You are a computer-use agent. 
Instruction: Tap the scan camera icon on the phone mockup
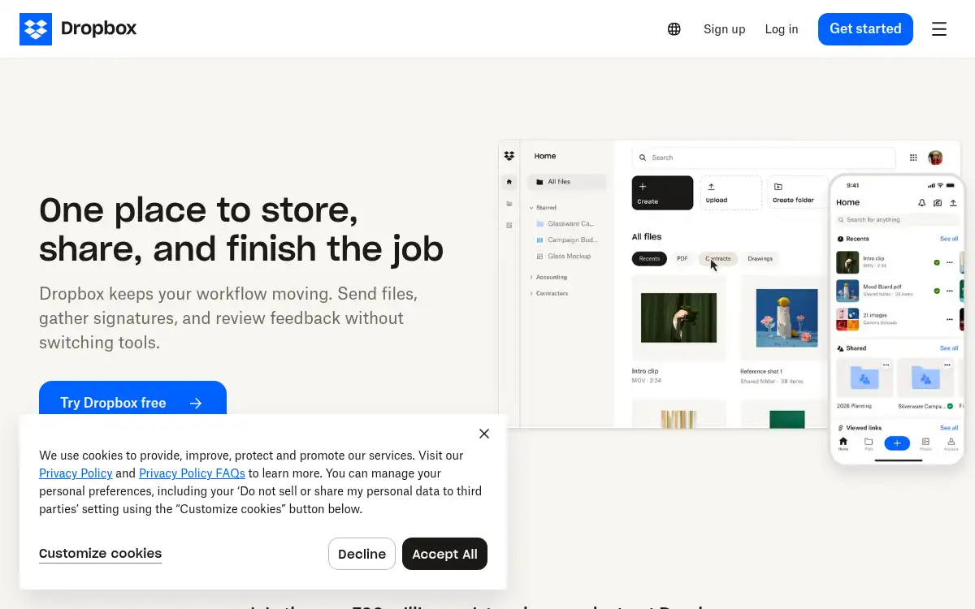[938, 203]
